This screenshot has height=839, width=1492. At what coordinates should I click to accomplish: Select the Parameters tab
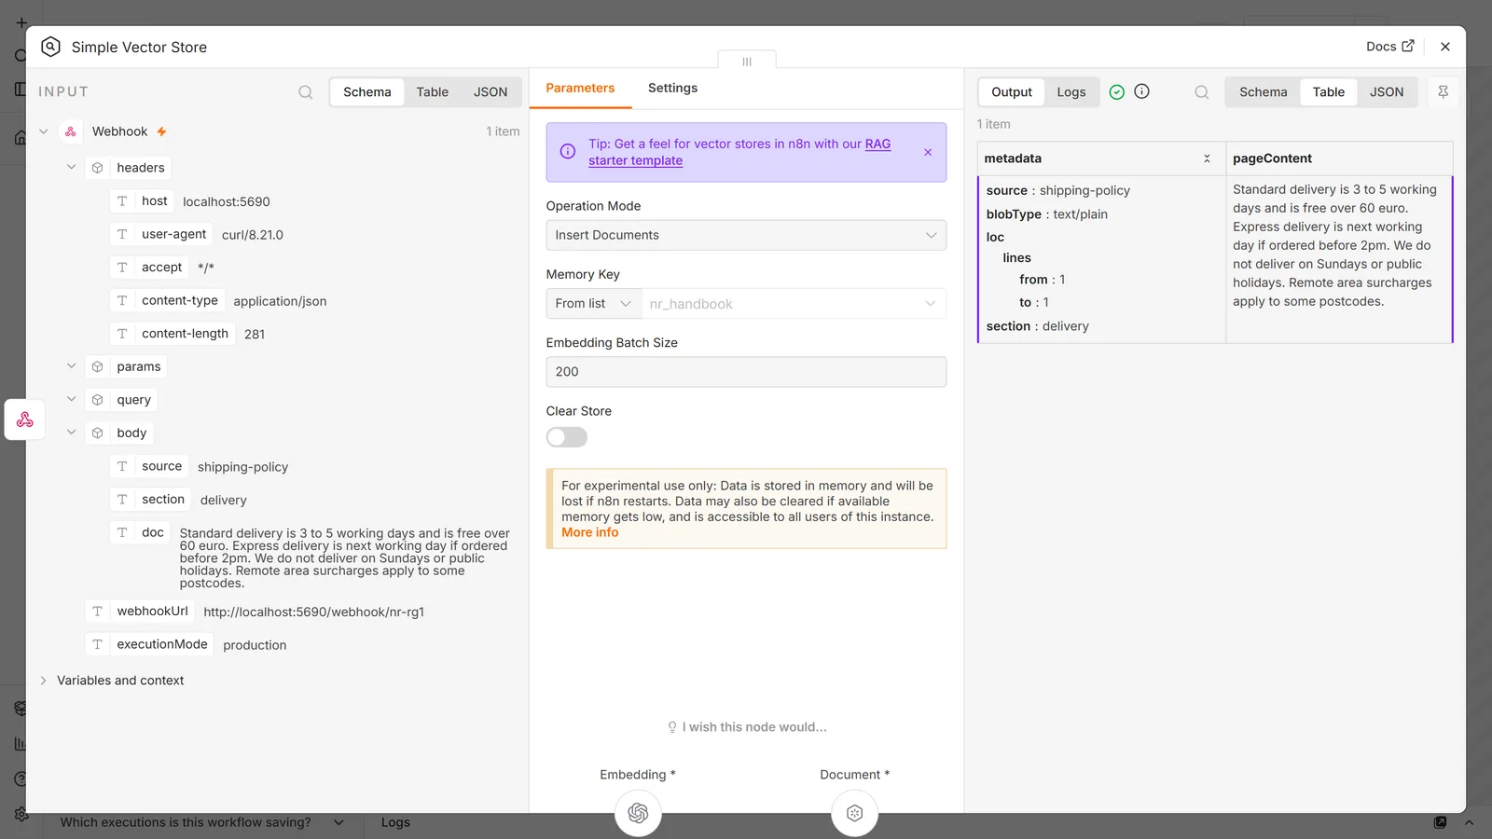click(580, 88)
